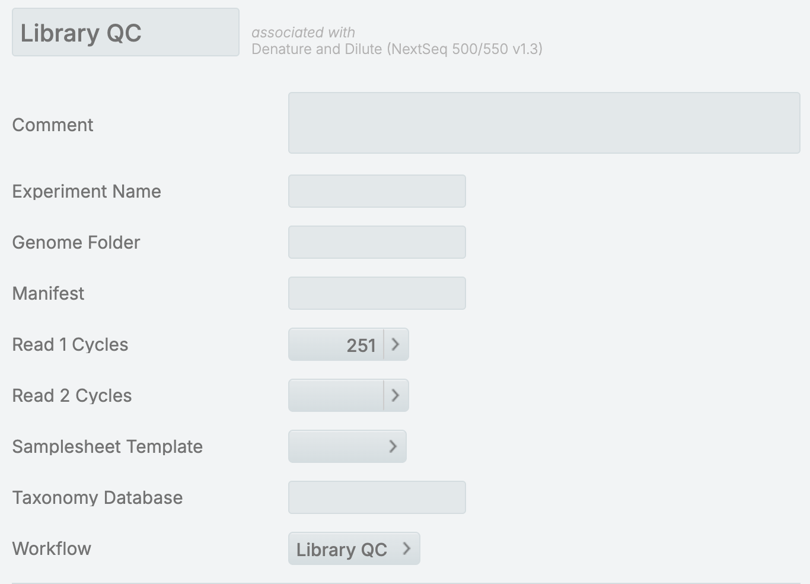Focus the Comment text area
This screenshot has width=810, height=584.
coord(544,123)
